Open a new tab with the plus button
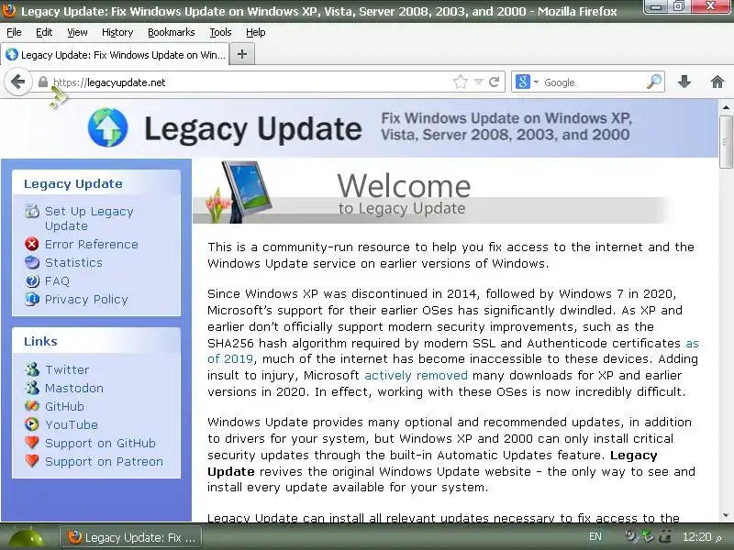The height and width of the screenshot is (550, 734). 242,54
